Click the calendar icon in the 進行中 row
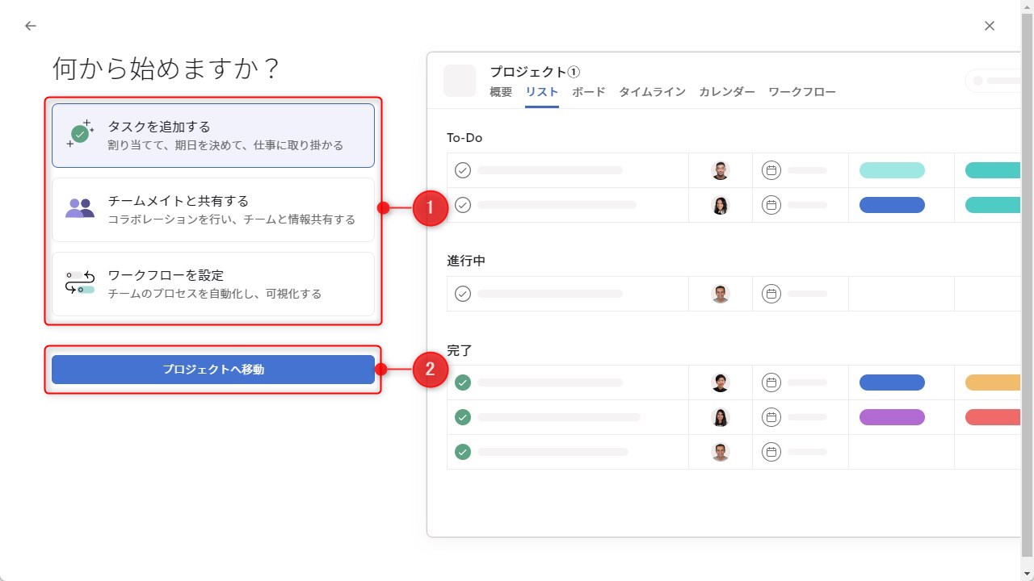Image resolution: width=1034 pixels, height=581 pixels. (771, 293)
